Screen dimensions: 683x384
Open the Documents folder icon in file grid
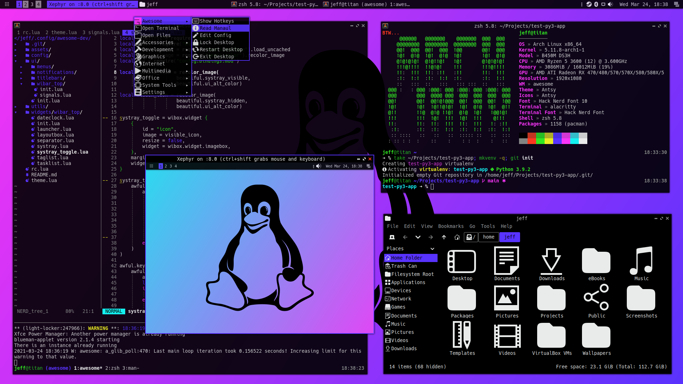tap(507, 264)
